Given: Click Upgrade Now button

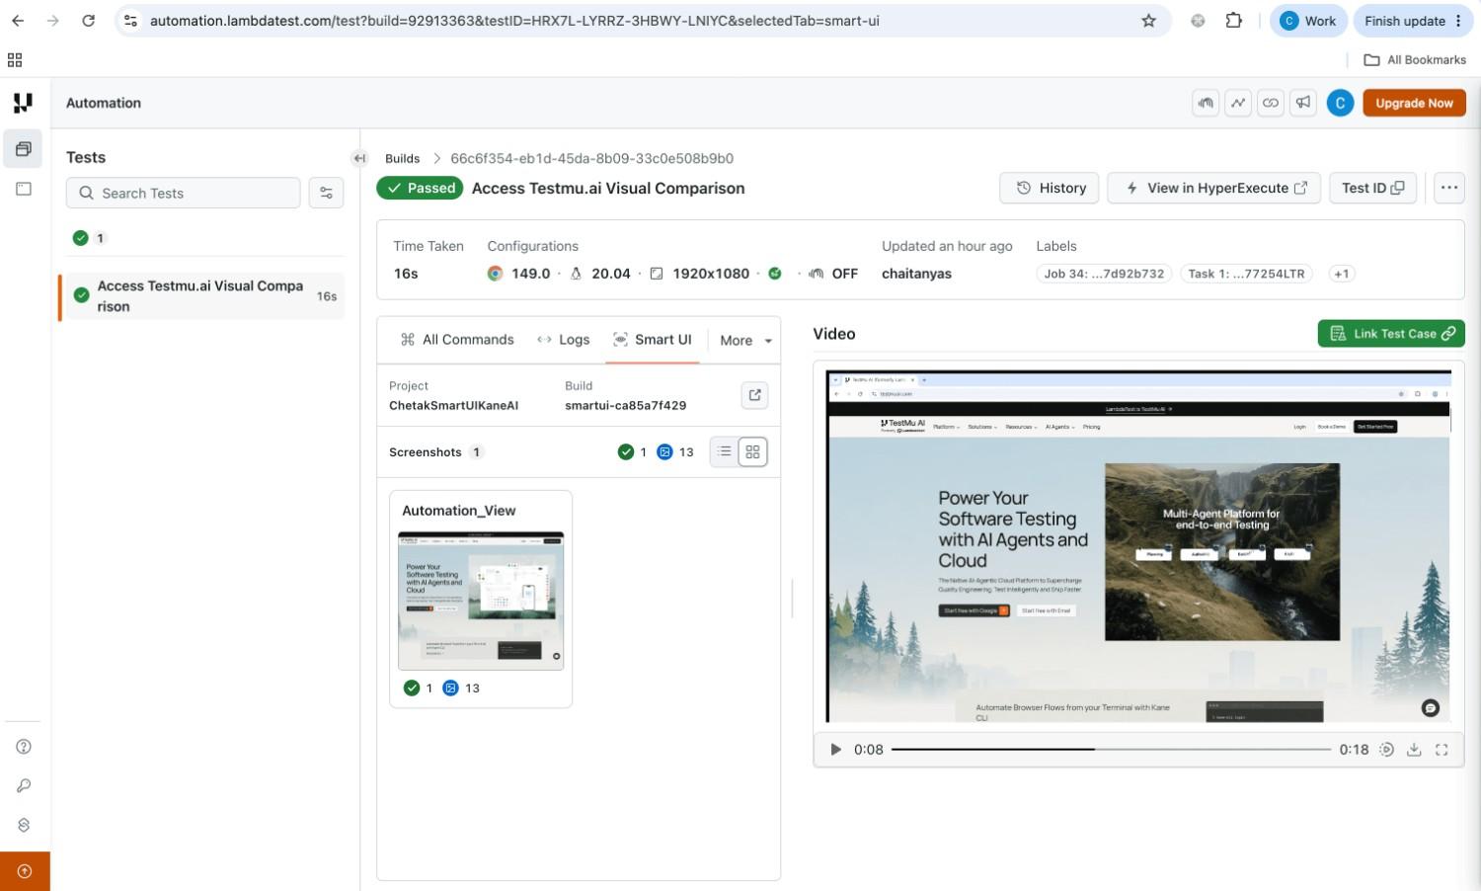Looking at the screenshot, I should click(1414, 103).
